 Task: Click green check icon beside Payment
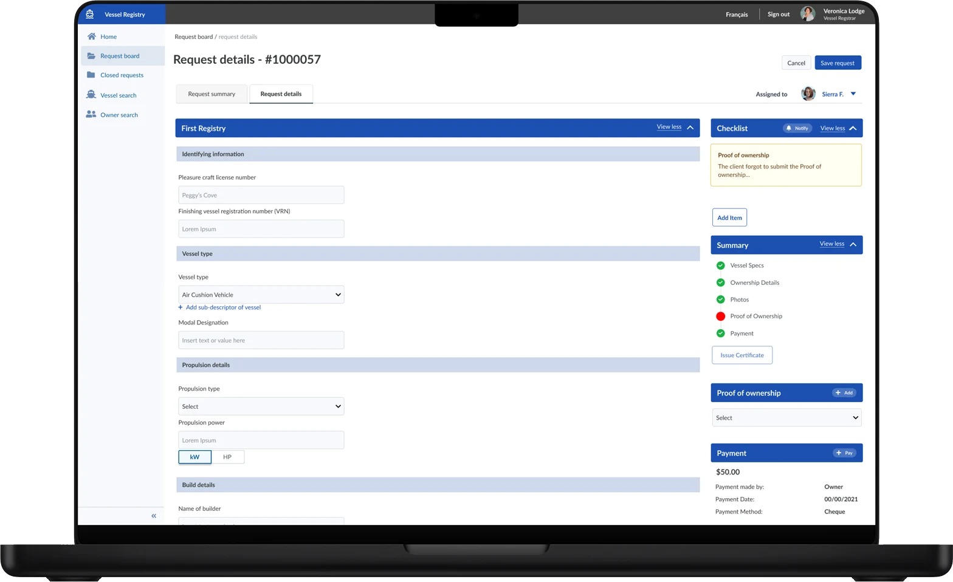coord(720,333)
